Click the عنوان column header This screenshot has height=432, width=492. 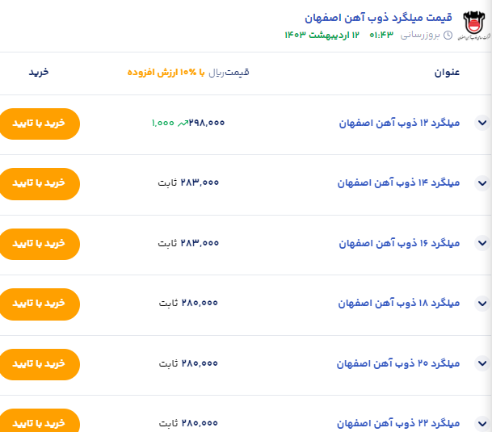[447, 73]
